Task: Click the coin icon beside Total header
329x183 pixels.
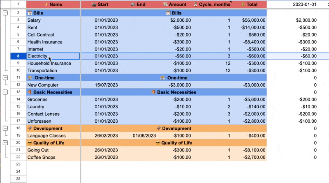Action: point(243,5)
